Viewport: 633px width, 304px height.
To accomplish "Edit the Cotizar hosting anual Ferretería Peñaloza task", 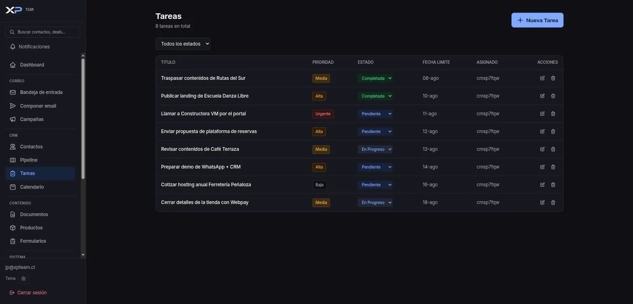I will click(542, 185).
